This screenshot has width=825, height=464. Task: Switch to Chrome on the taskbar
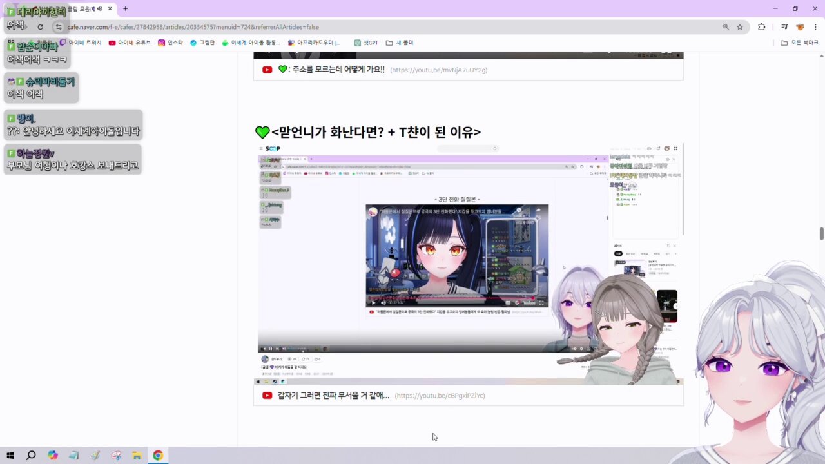coord(158,456)
